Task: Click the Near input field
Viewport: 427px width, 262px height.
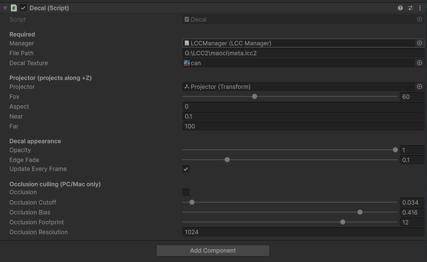Action: point(303,116)
